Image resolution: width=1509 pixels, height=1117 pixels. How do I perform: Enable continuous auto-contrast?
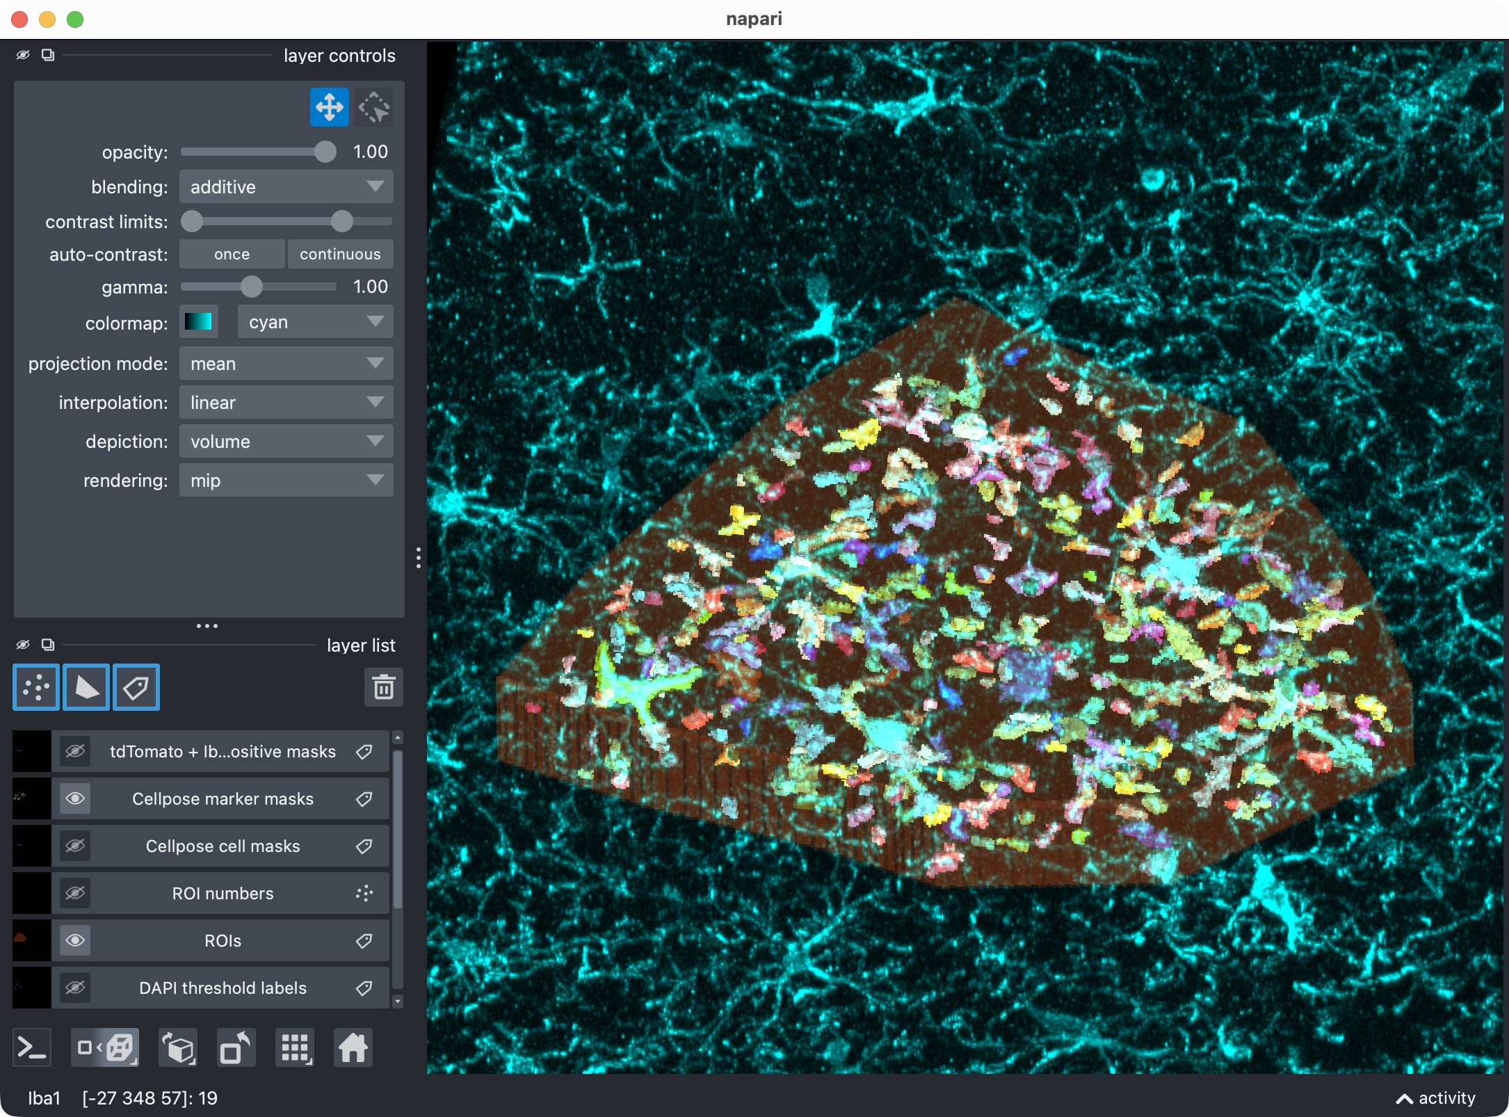tap(340, 255)
